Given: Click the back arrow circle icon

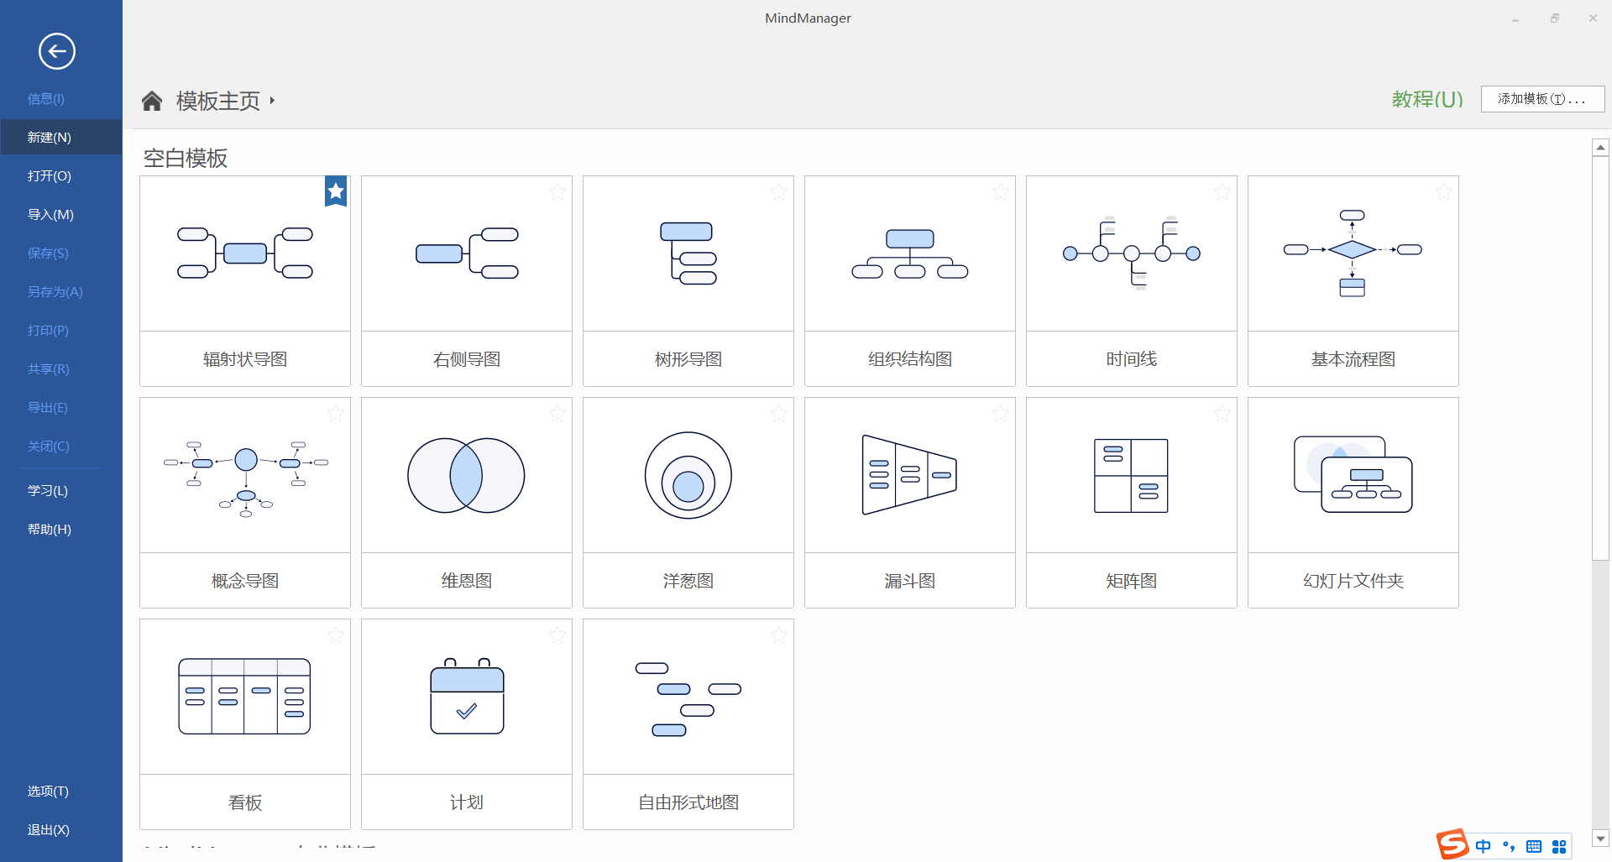Looking at the screenshot, I should point(57,51).
